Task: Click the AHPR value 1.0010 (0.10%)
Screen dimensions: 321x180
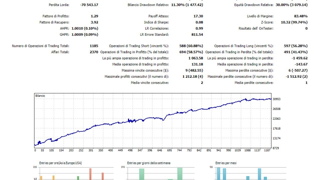Action: click(85, 28)
